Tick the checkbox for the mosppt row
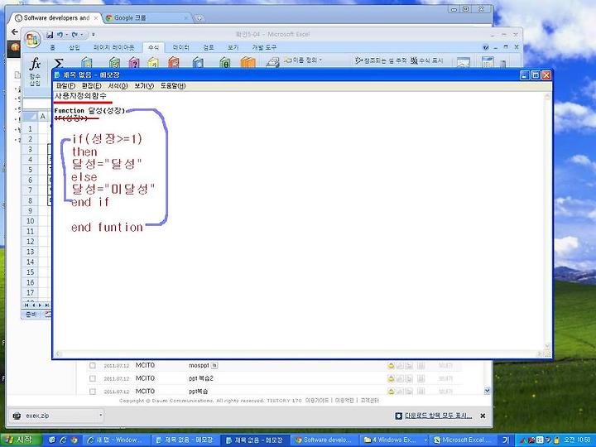 tap(93, 365)
